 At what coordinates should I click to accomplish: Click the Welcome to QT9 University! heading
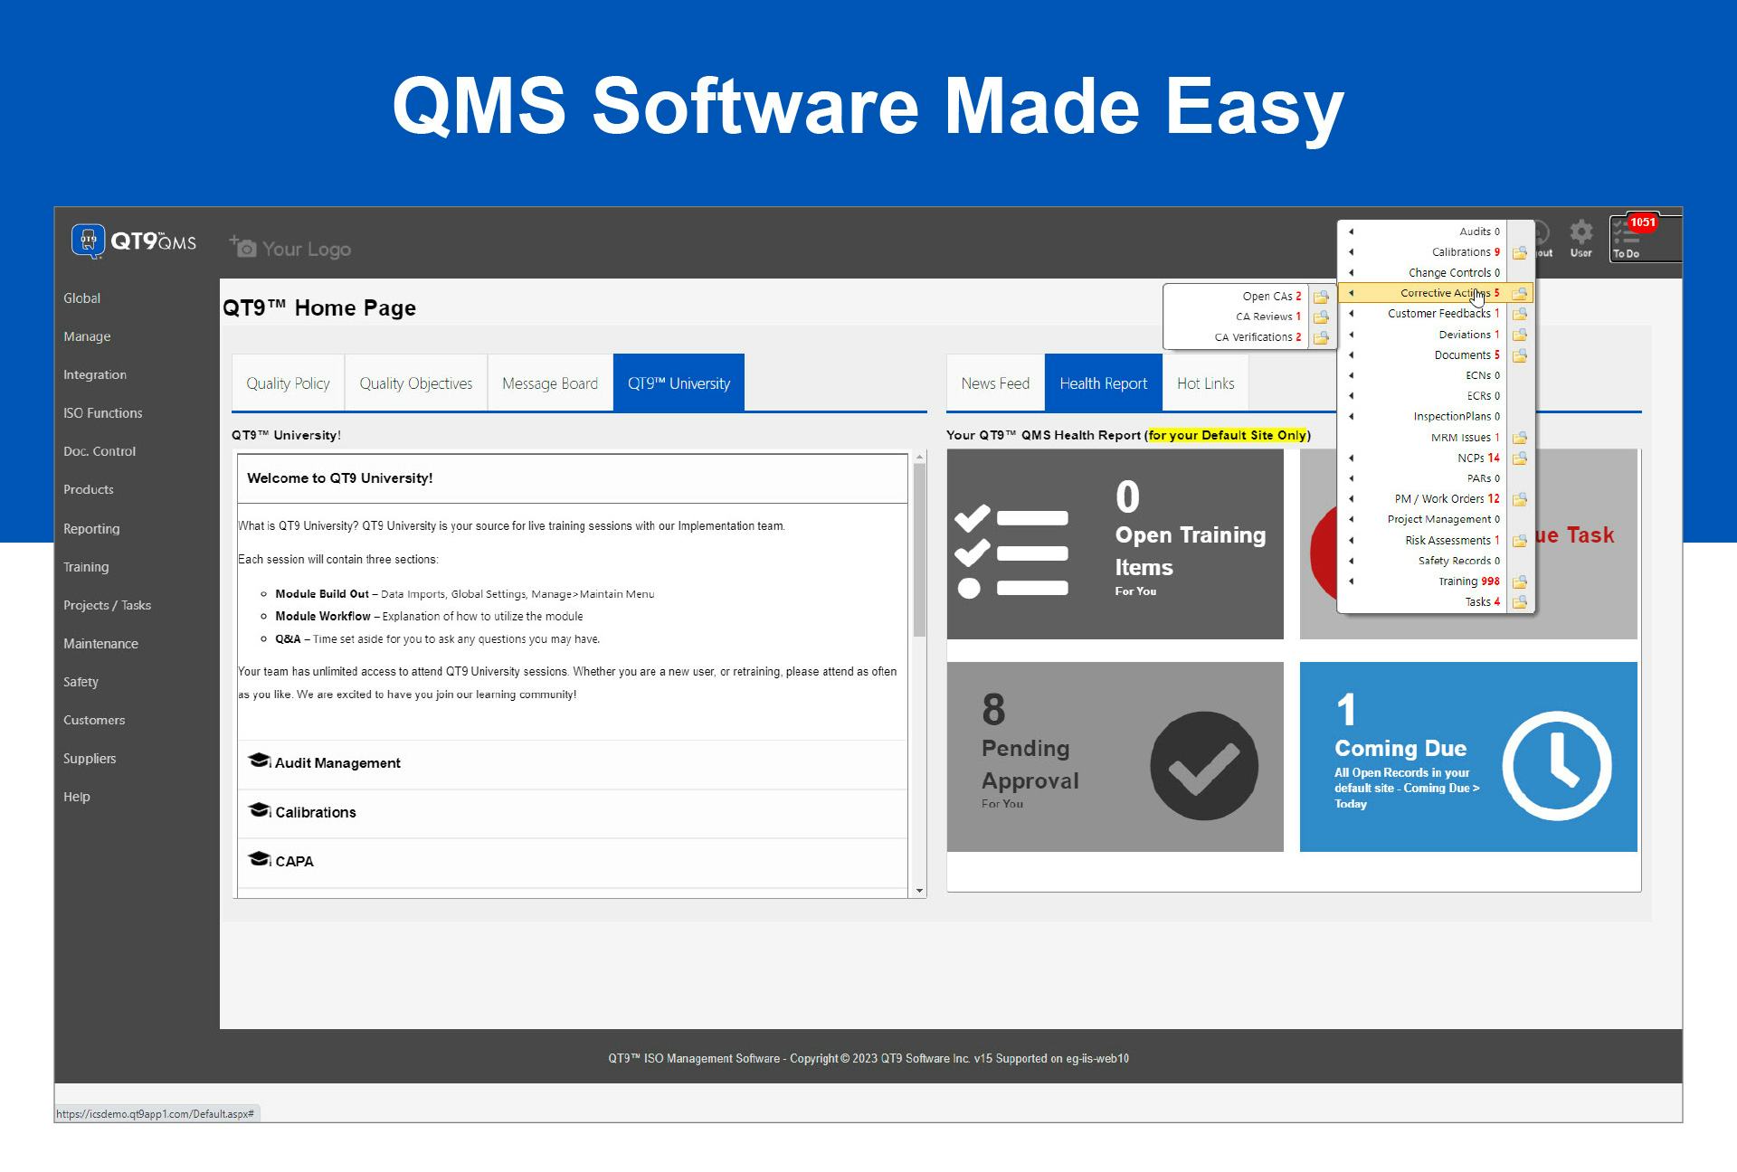[340, 478]
